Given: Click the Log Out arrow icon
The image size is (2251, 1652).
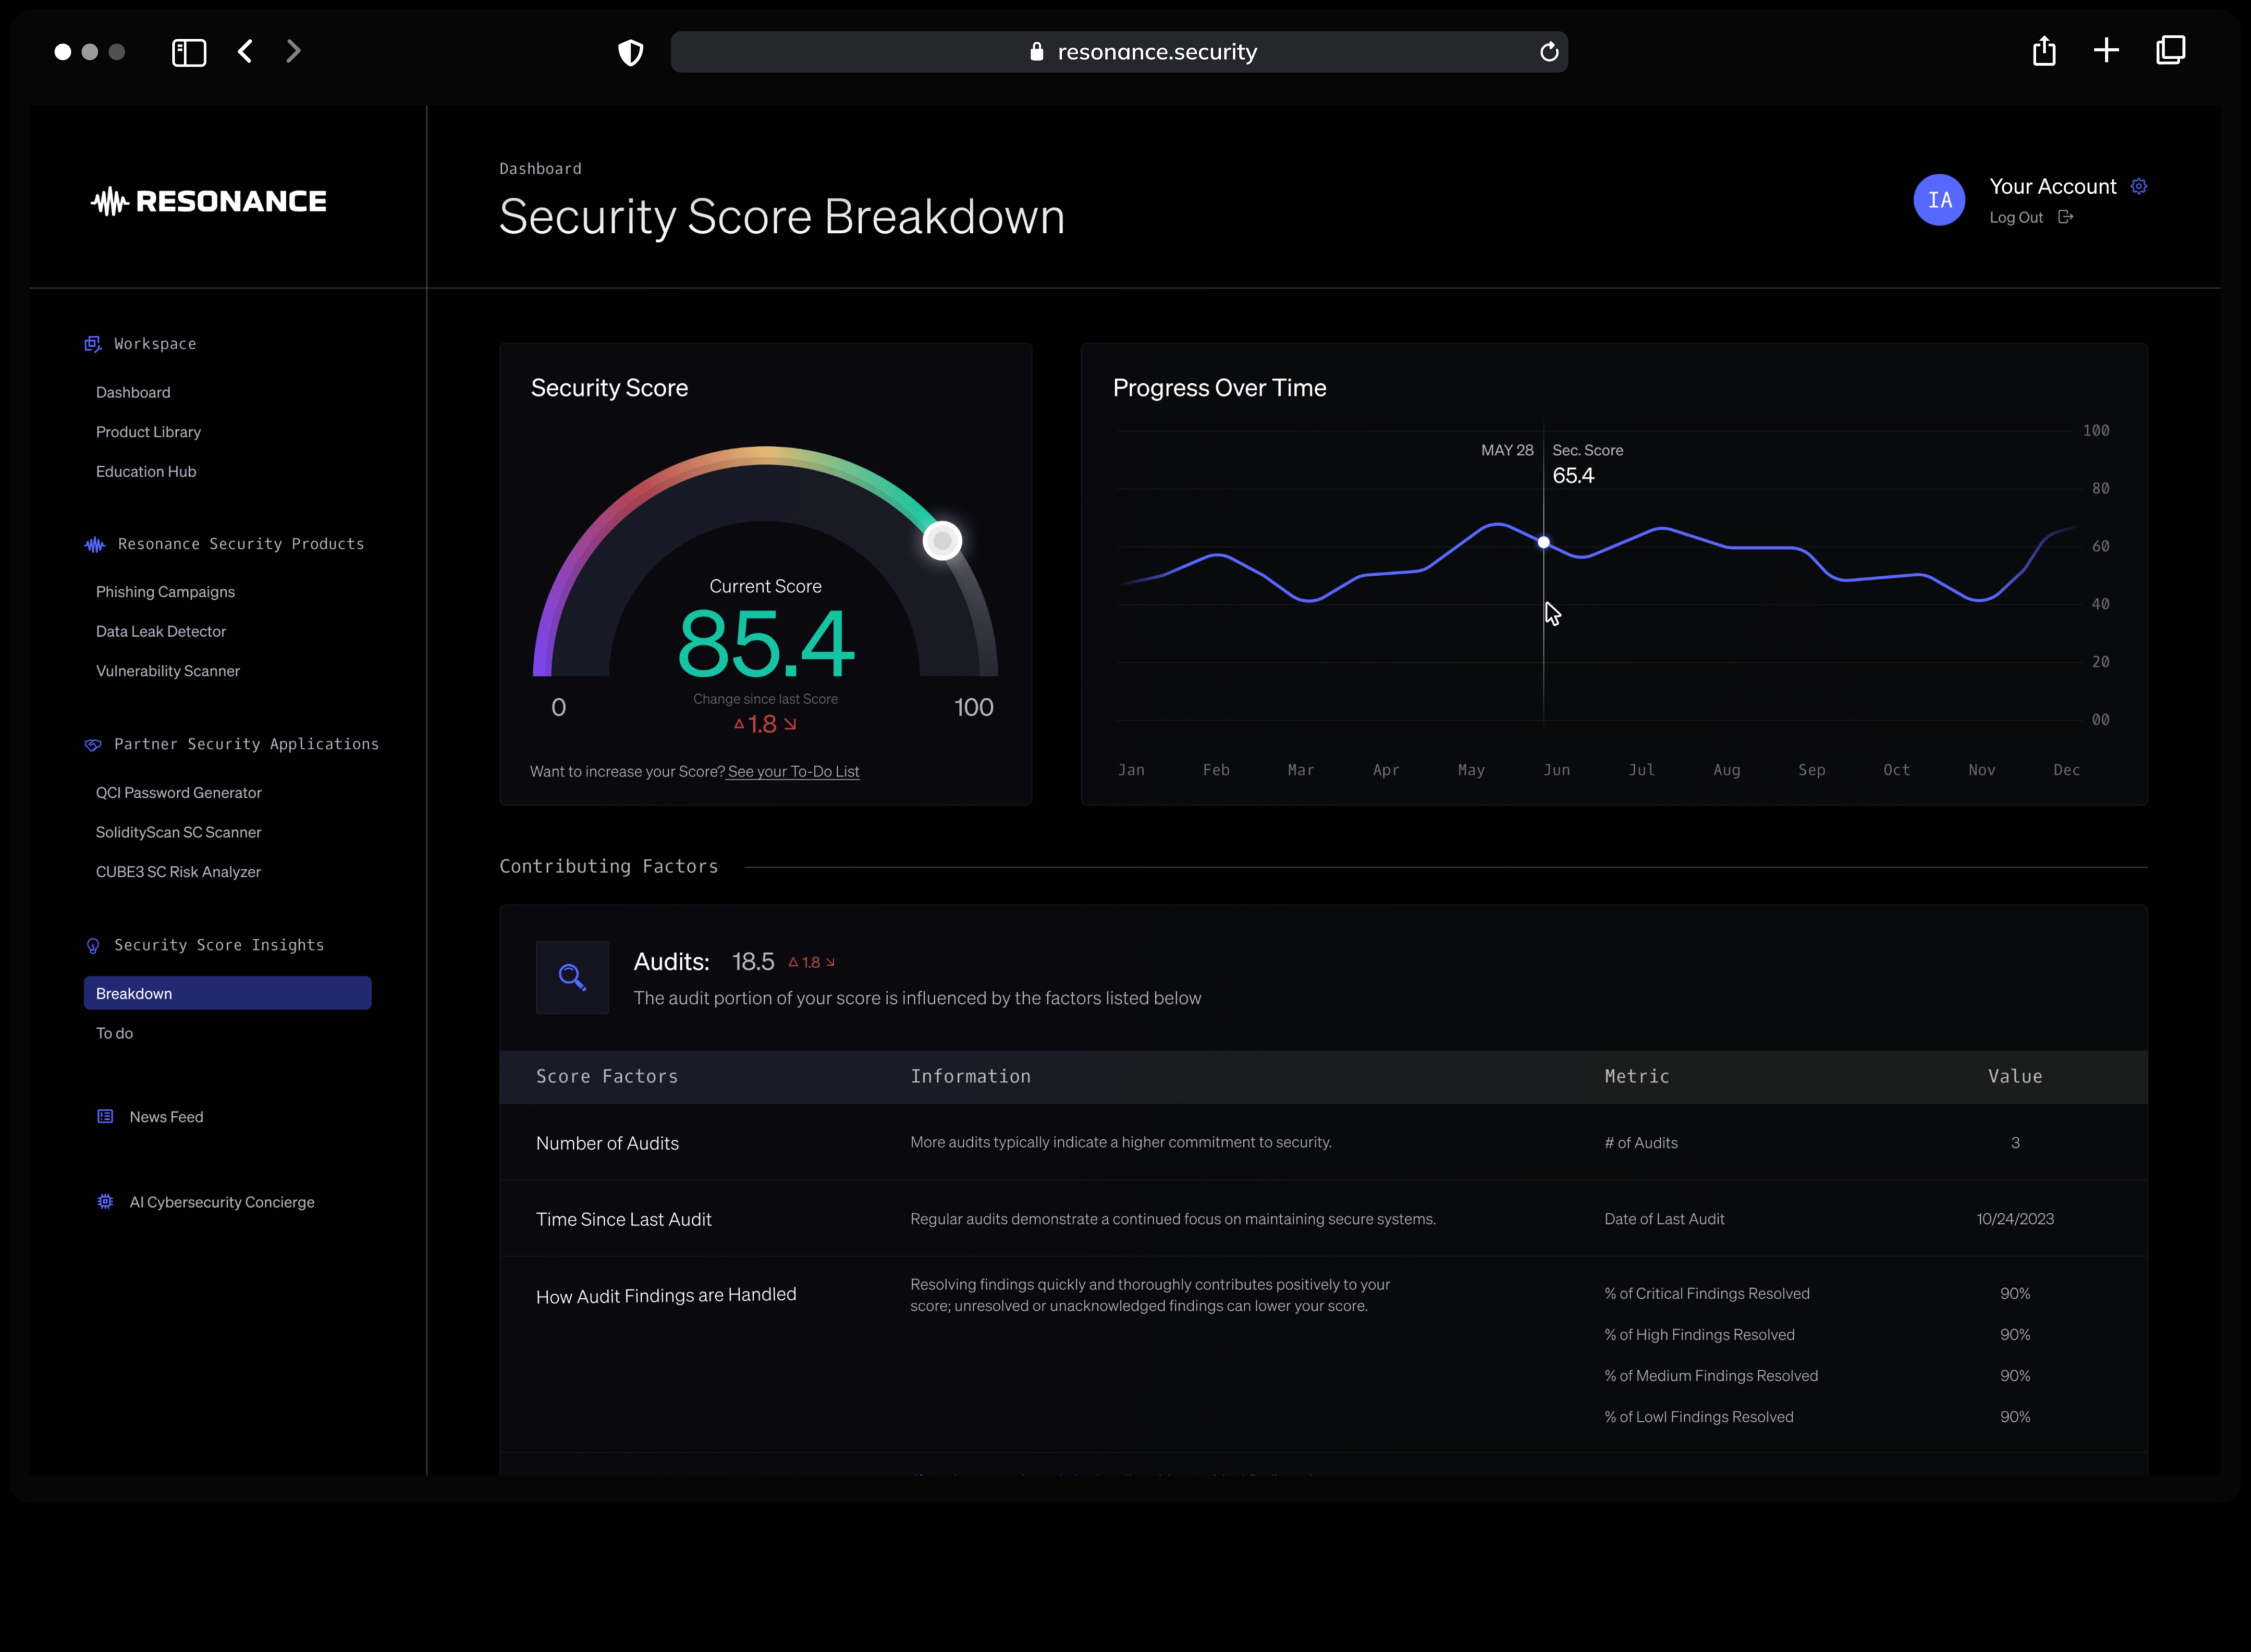Looking at the screenshot, I should click(x=2065, y=217).
